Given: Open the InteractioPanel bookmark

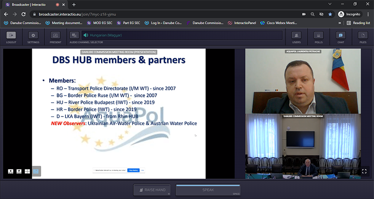Looking at the screenshot, I should (242, 23).
